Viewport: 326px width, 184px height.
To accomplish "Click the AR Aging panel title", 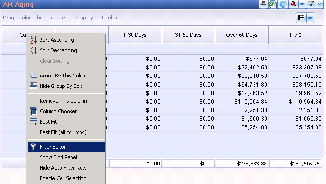I will 18,4.
